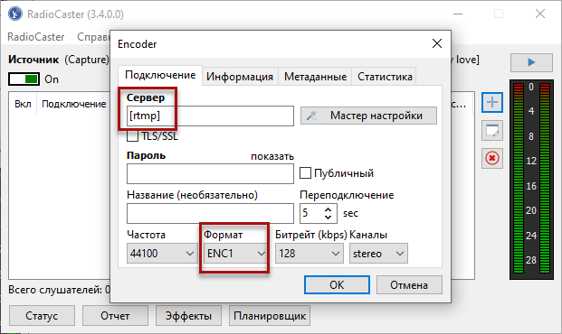Screen dimensions: 562x334
Task: Click the Всего слушателей status text
Action: 59,290
